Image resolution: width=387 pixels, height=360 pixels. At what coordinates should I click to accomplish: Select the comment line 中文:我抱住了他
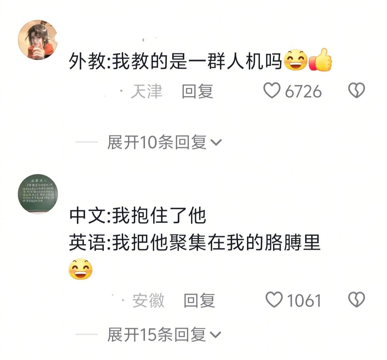[x=138, y=216]
